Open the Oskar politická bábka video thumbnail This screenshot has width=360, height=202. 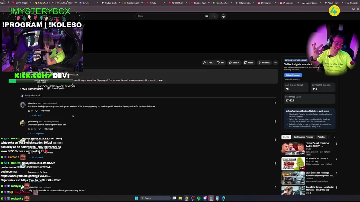[293, 149]
